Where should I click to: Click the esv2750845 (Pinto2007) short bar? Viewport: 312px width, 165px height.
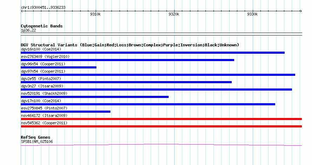coord(66,112)
